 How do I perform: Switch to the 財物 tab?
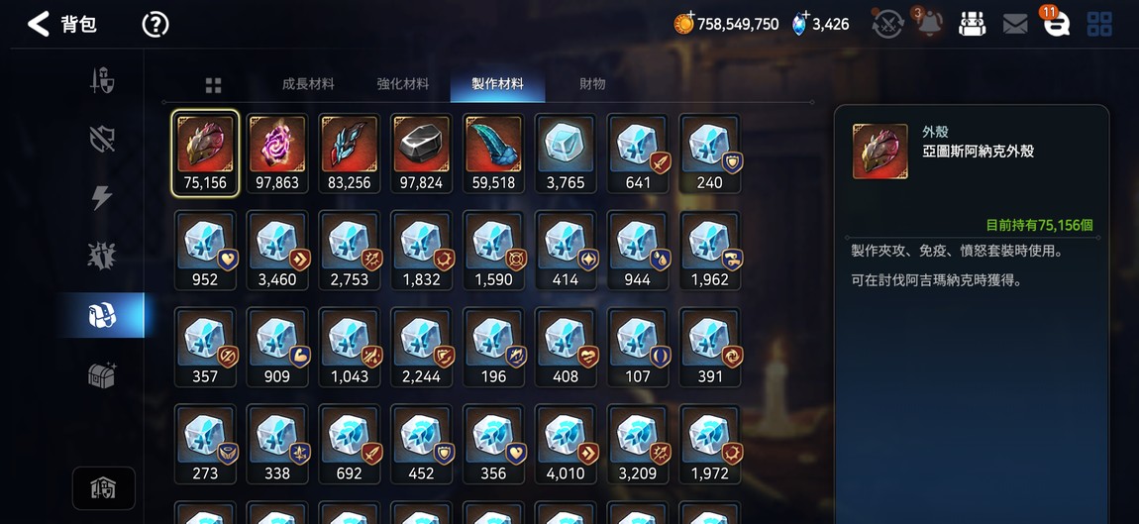pyautogui.click(x=592, y=83)
